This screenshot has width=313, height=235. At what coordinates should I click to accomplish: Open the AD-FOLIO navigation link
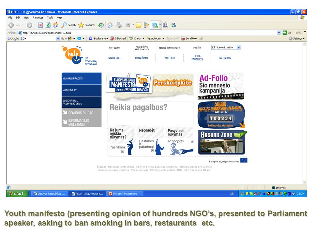pyautogui.click(x=170, y=58)
